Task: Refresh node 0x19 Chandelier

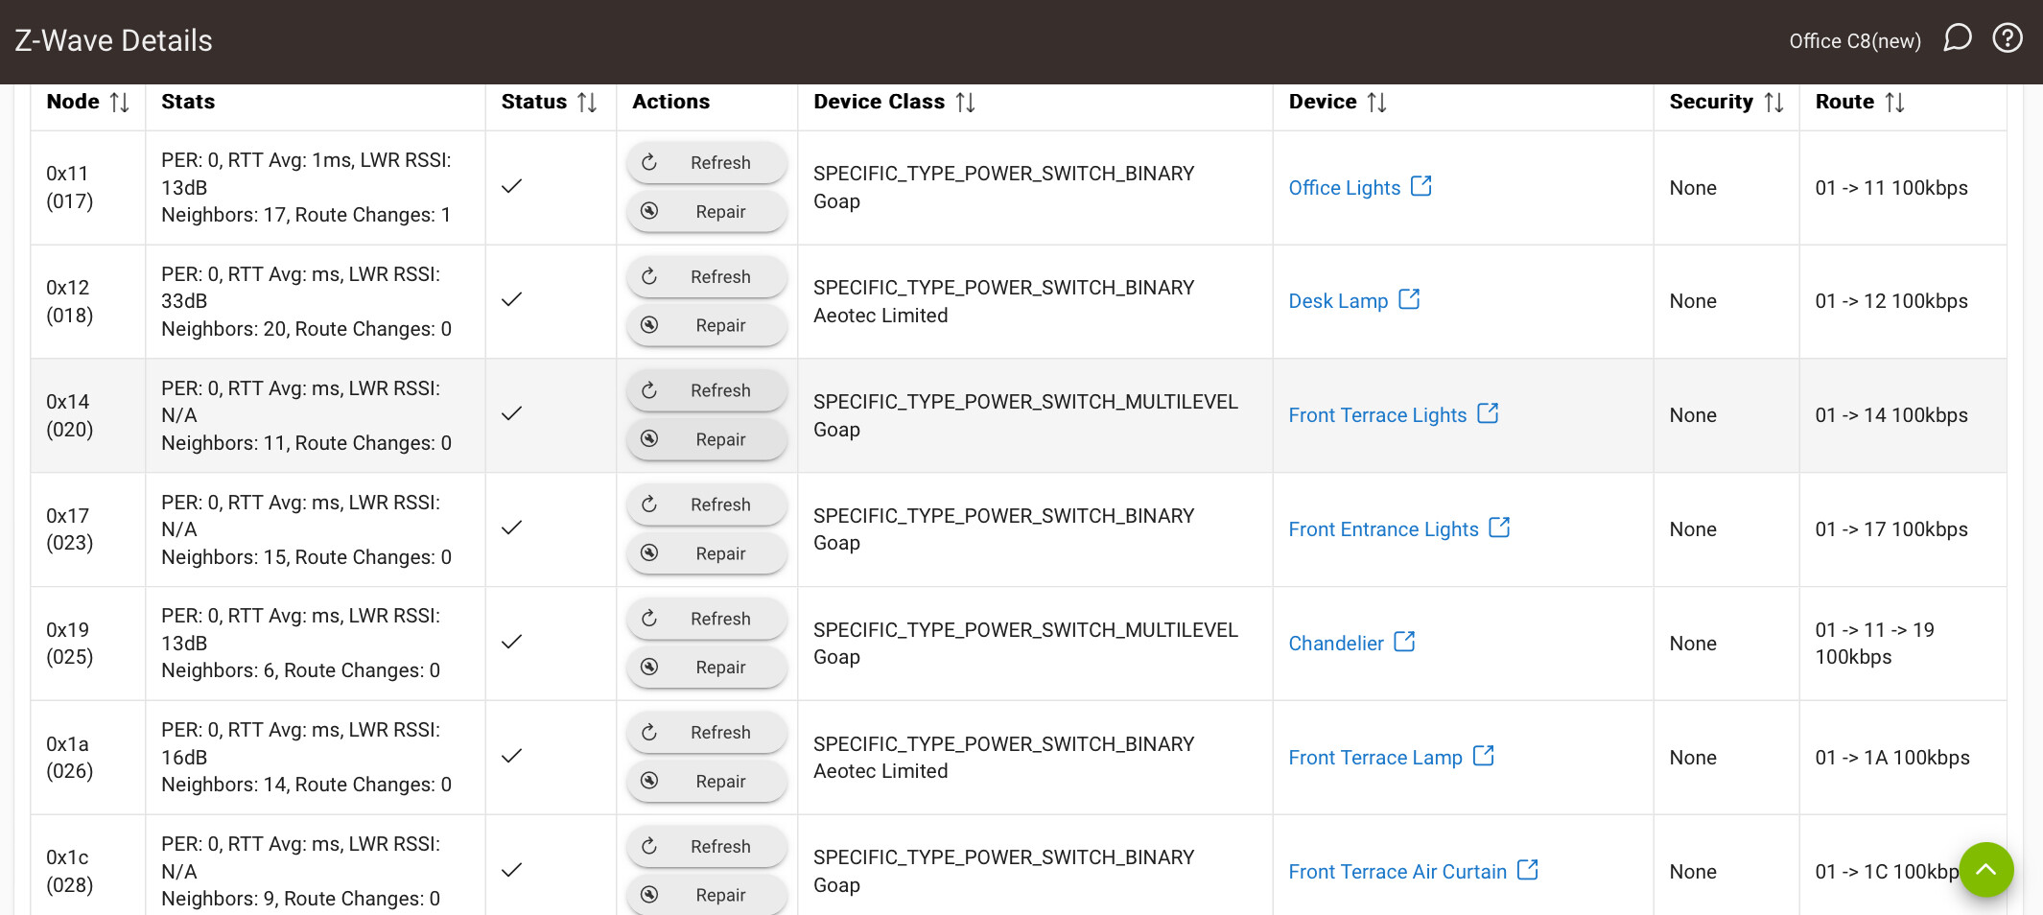Action: pyautogui.click(x=707, y=619)
